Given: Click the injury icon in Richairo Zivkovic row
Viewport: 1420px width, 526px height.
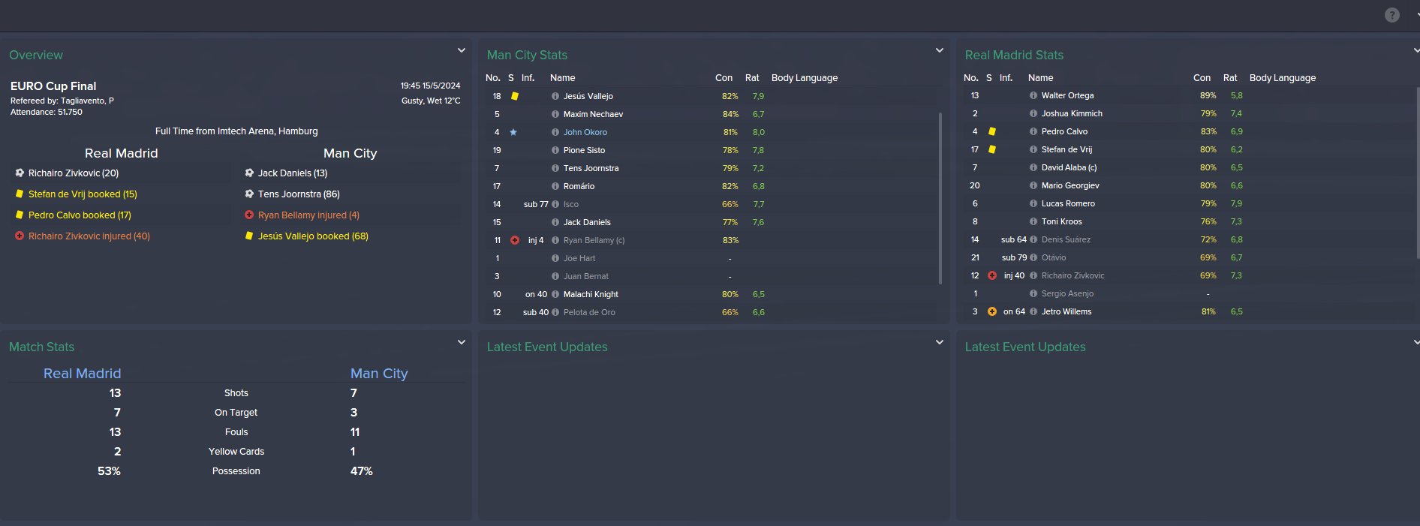Looking at the screenshot, I should [x=992, y=275].
